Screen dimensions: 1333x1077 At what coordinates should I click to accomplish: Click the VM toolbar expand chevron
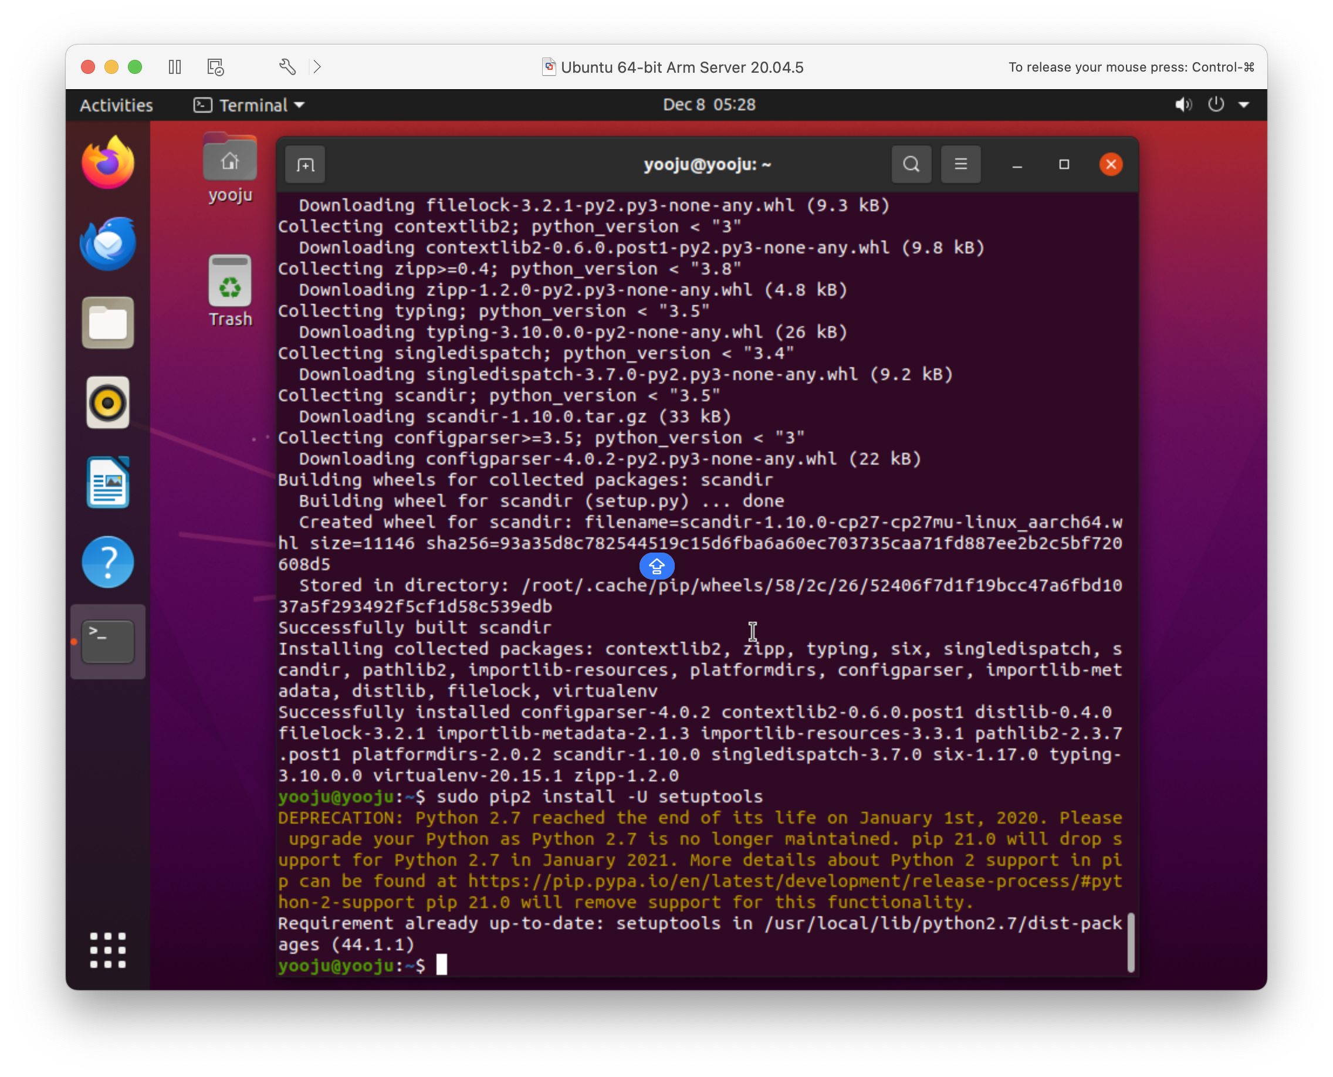click(317, 67)
